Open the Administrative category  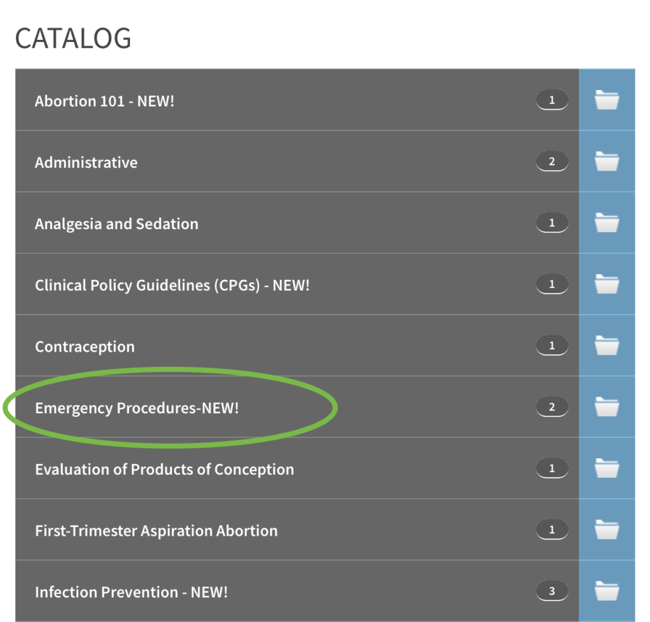click(86, 162)
